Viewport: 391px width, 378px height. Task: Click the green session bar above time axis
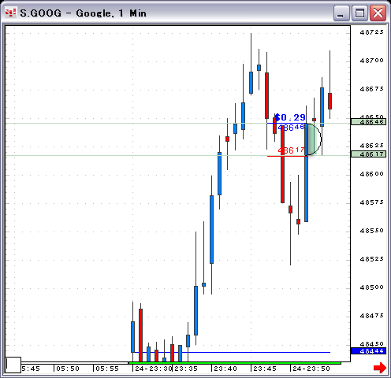(x=235, y=363)
